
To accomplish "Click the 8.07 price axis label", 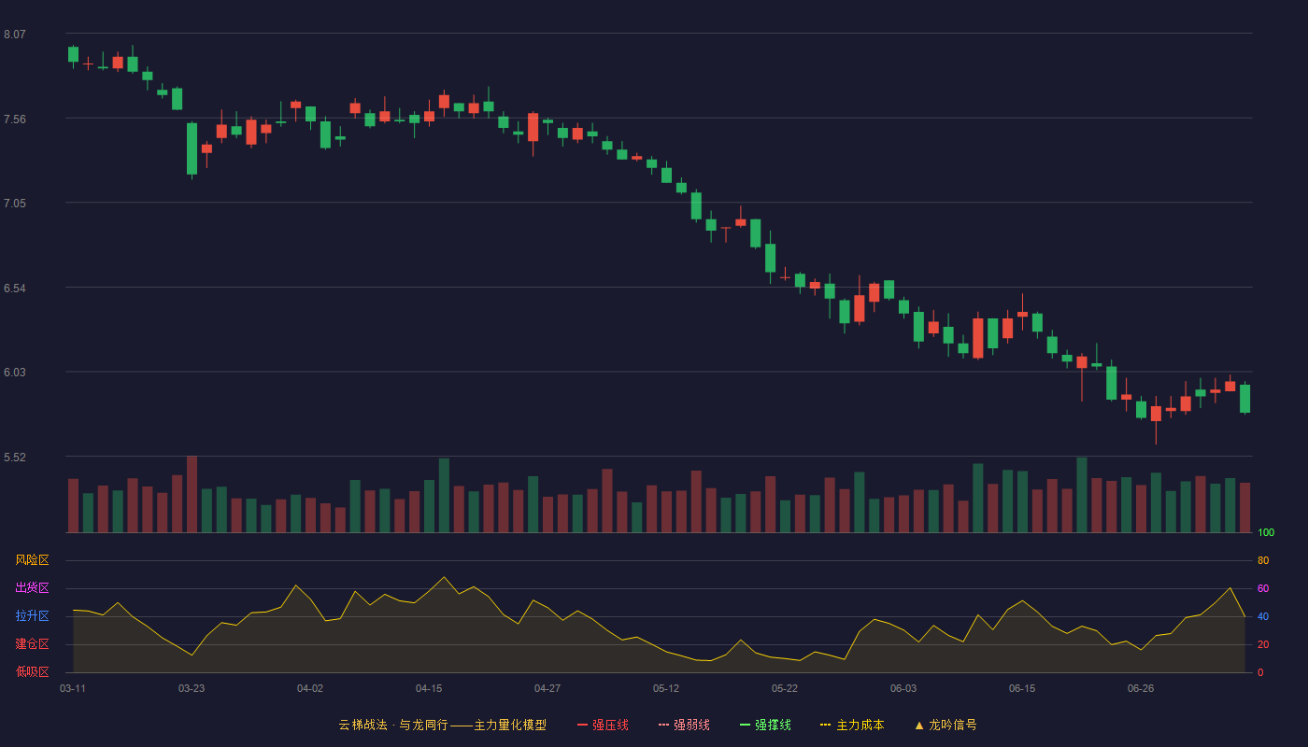I will [x=15, y=35].
